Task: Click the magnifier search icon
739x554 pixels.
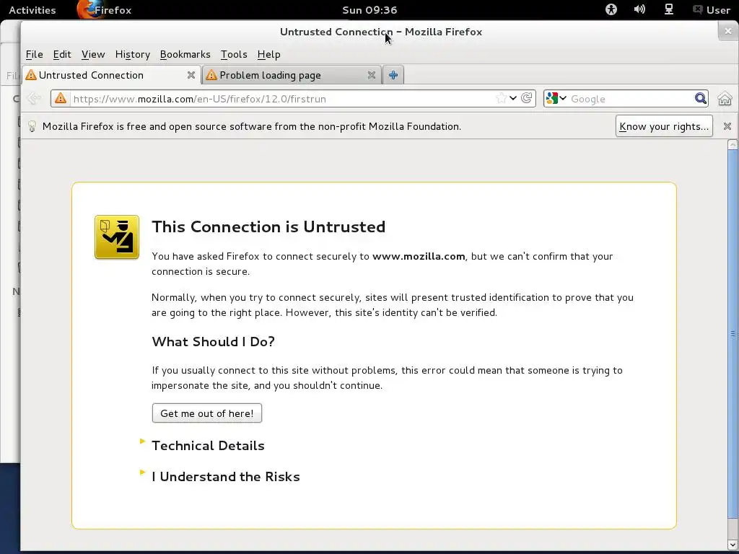Action: click(700, 98)
